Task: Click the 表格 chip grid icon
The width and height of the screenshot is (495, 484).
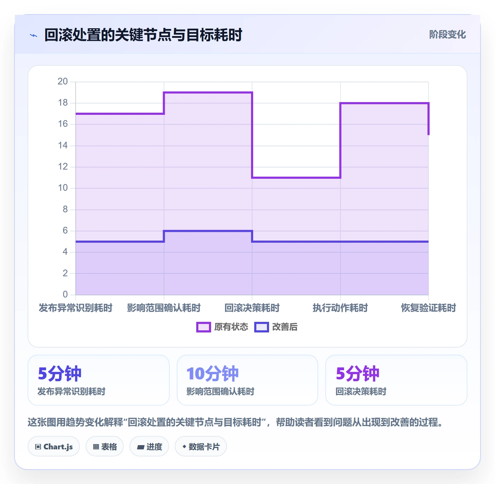Action: 96,447
